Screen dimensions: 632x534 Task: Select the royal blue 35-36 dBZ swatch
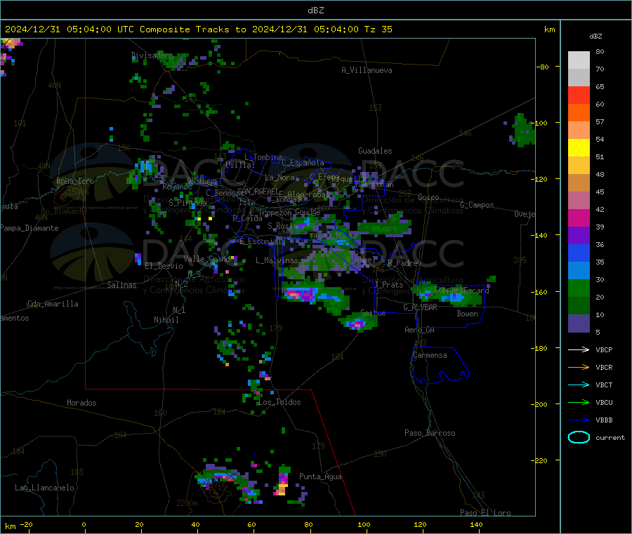click(x=579, y=253)
